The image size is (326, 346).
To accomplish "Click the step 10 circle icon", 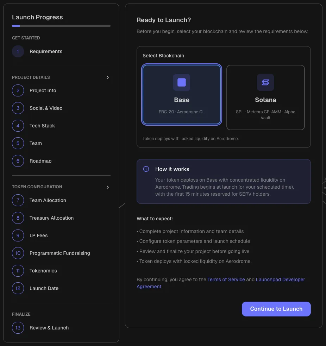I will [x=18, y=253].
